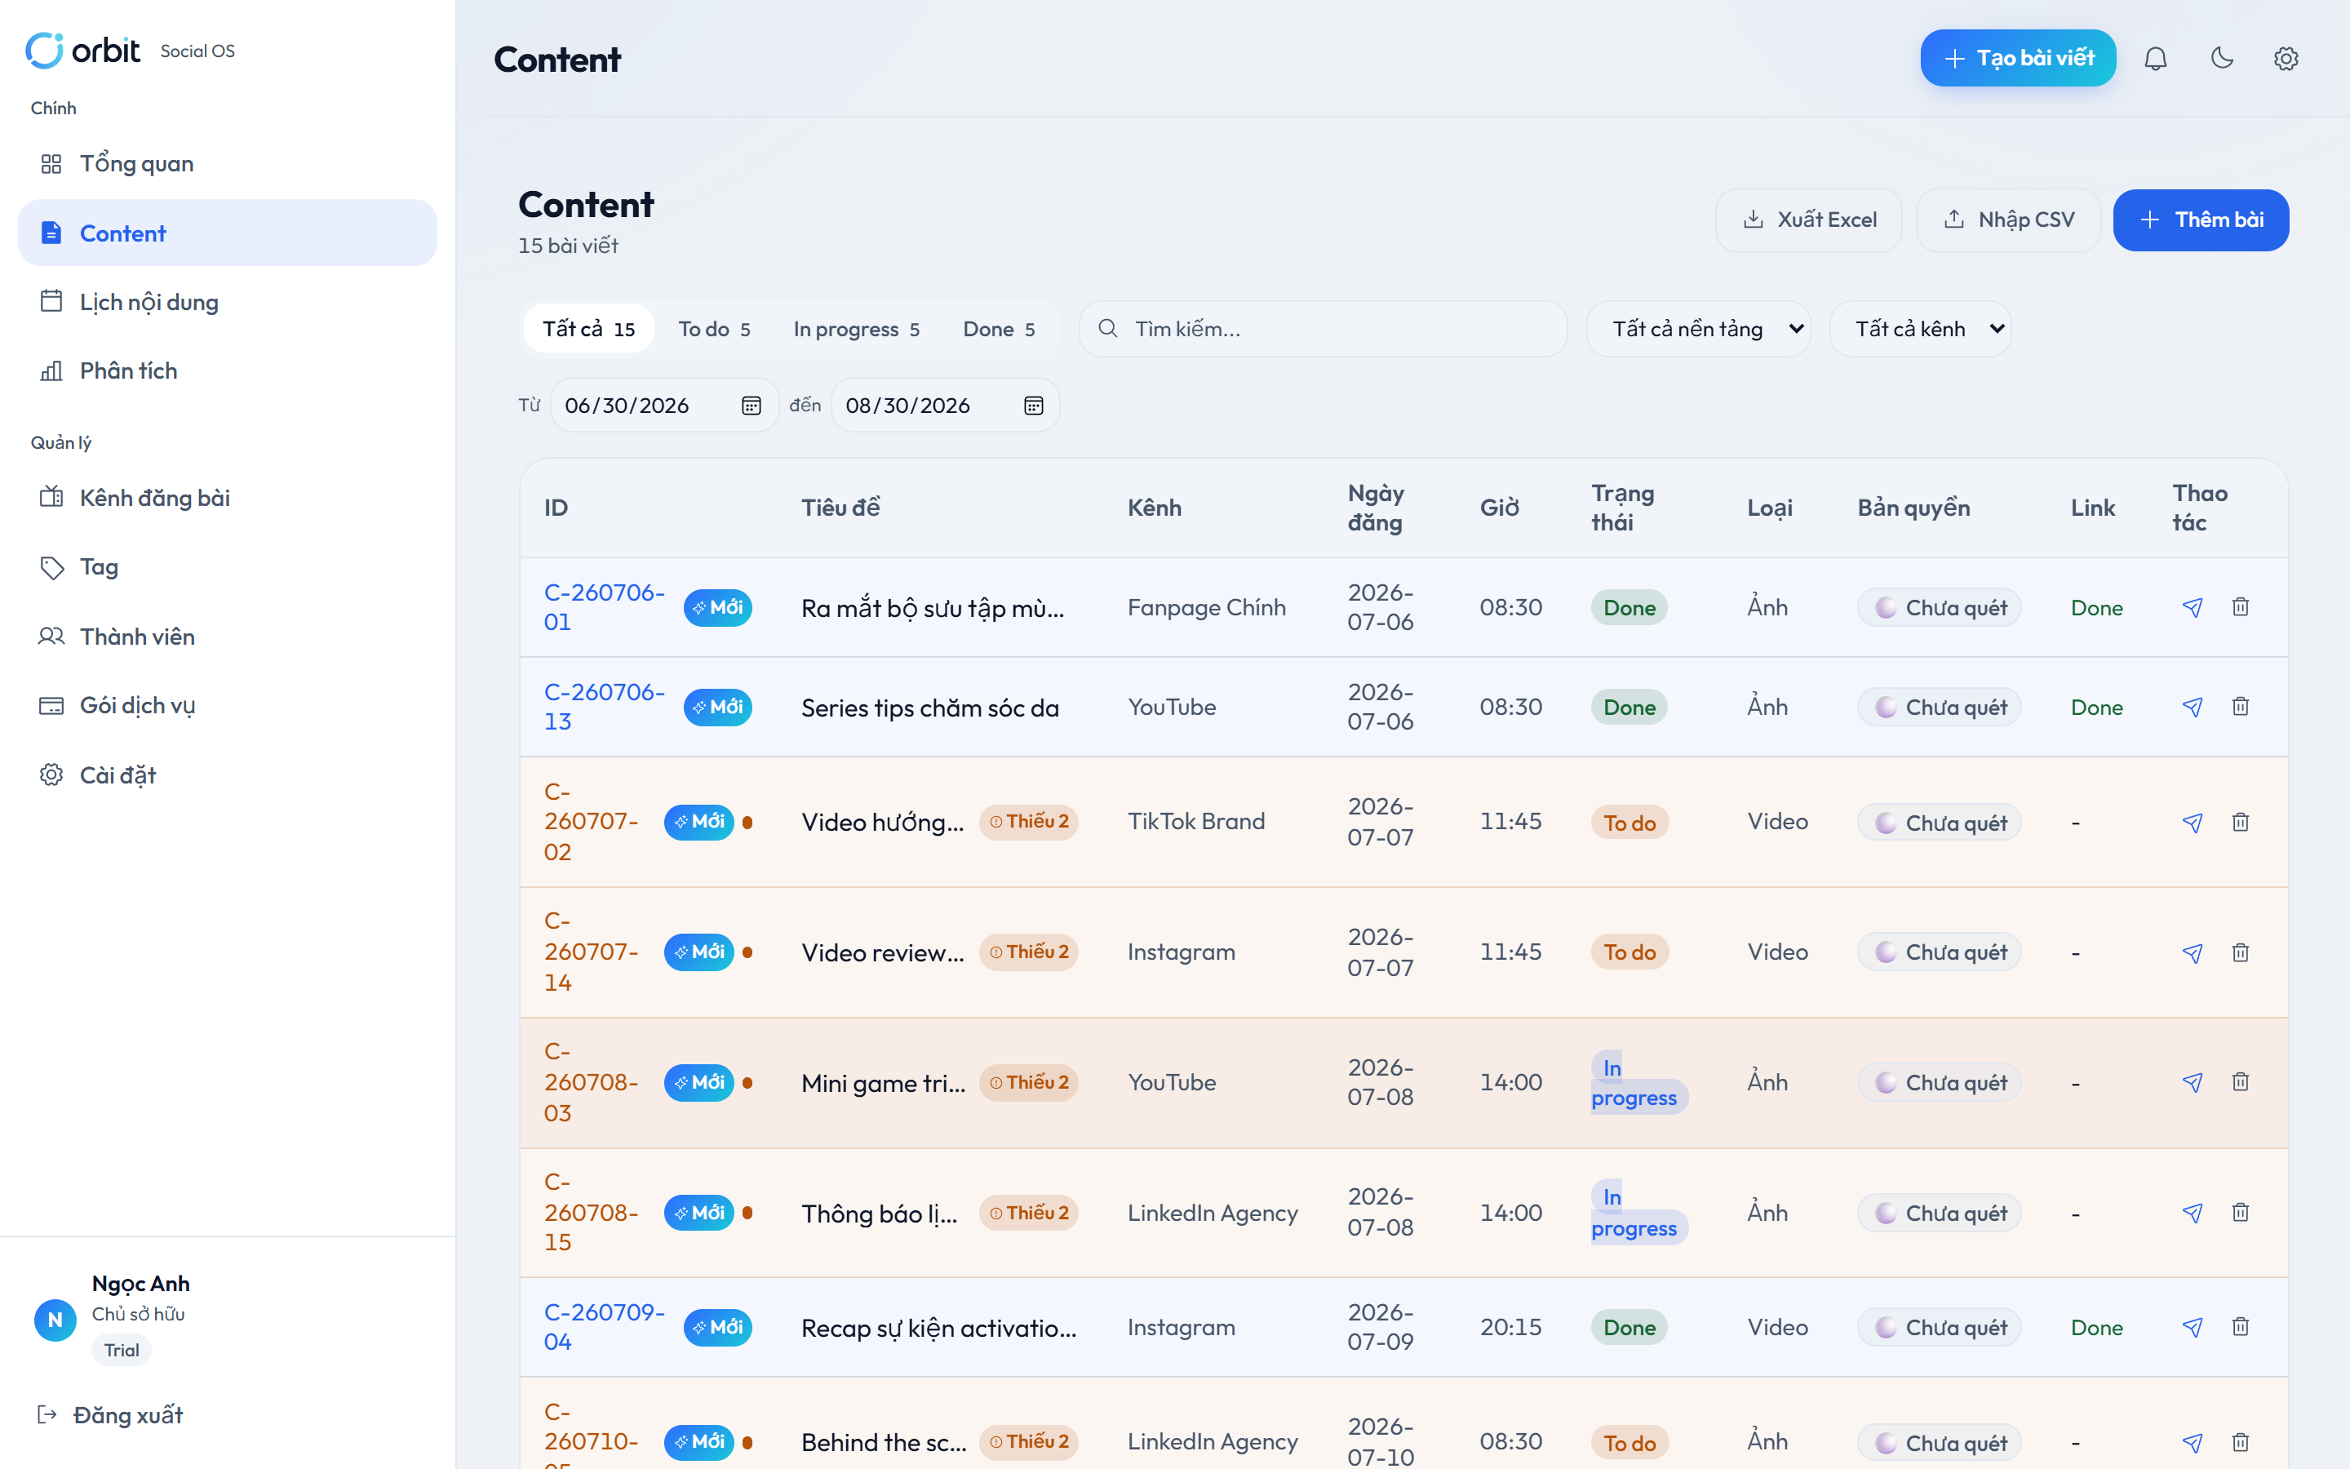
Task: Open the notifications bell
Action: (2155, 58)
